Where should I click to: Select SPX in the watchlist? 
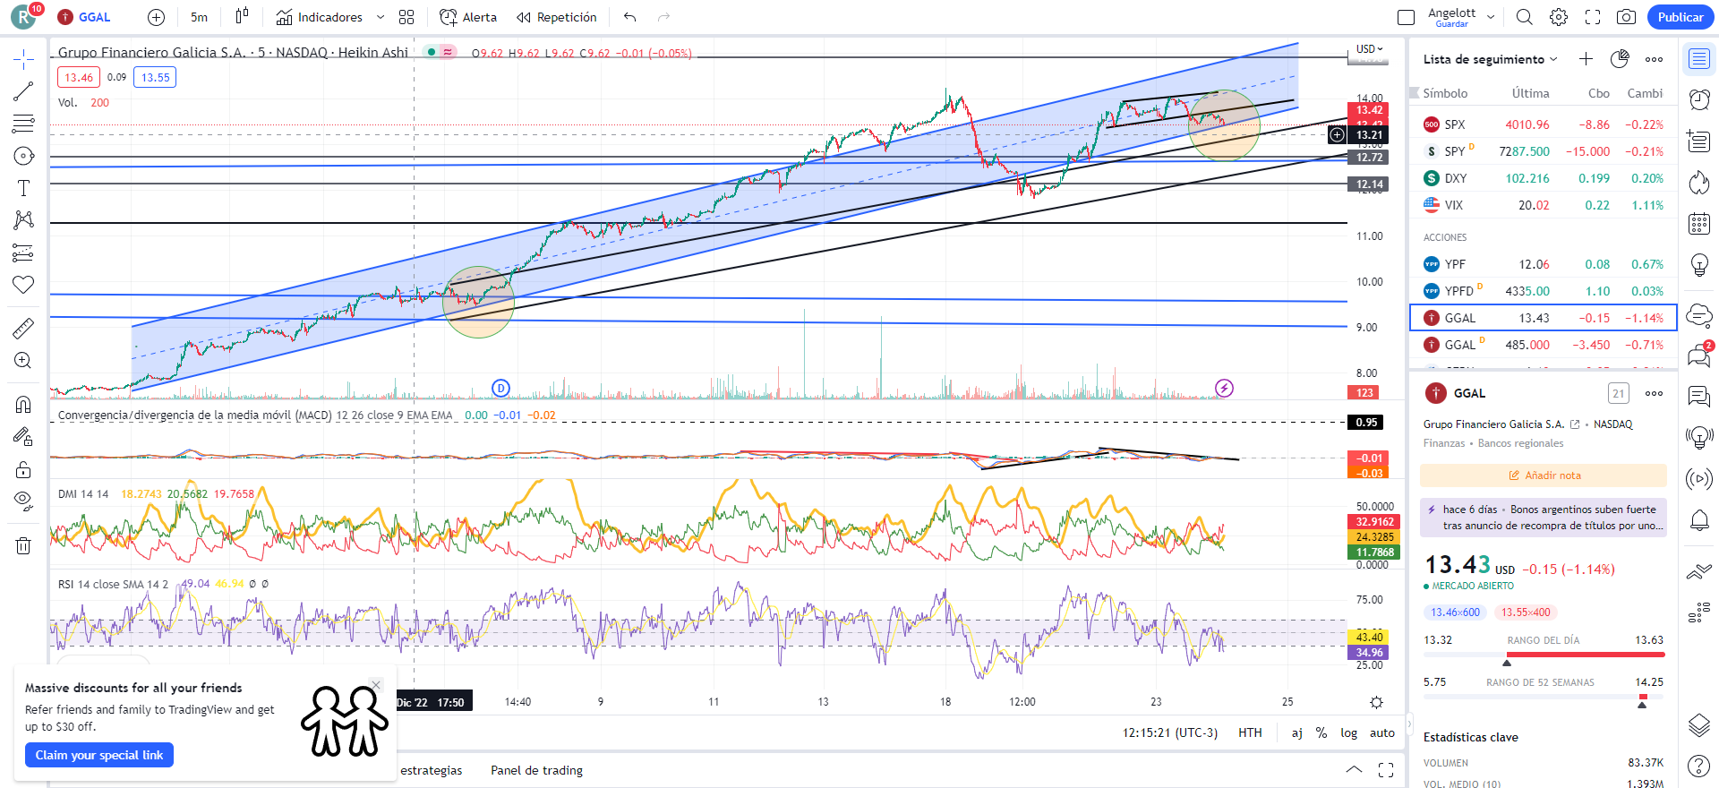pyautogui.click(x=1544, y=124)
